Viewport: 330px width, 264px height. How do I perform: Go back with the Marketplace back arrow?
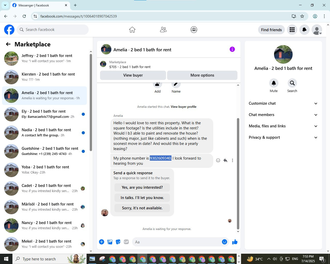point(8,44)
